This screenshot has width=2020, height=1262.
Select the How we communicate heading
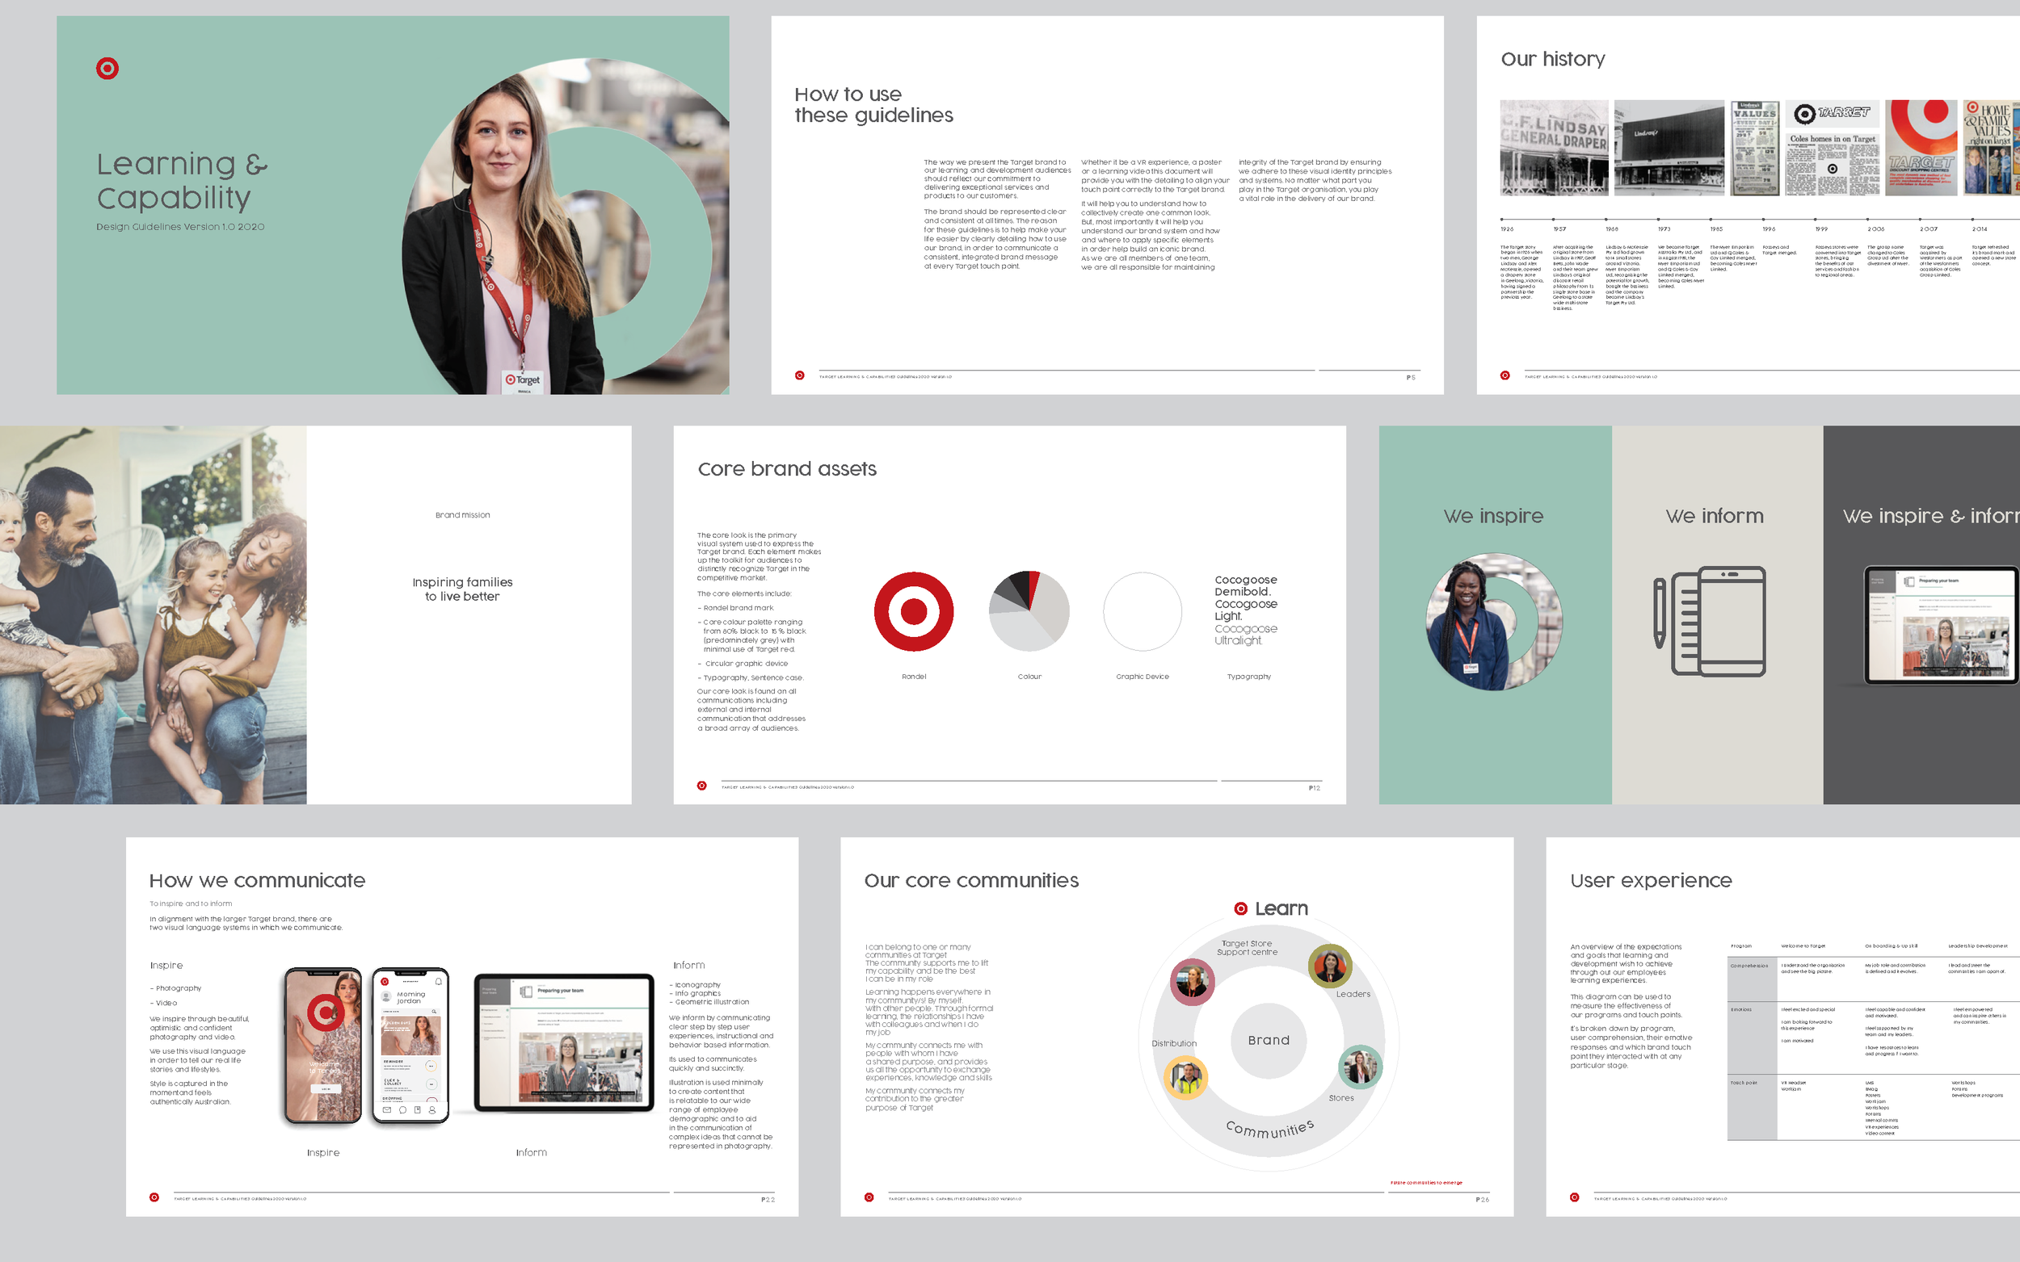[257, 881]
